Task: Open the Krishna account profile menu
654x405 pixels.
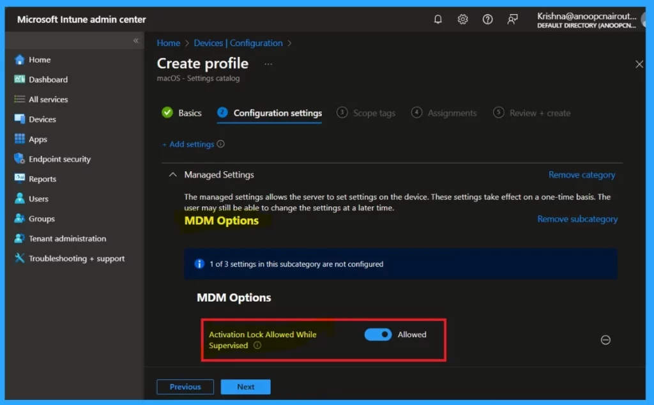Action: tap(586, 20)
